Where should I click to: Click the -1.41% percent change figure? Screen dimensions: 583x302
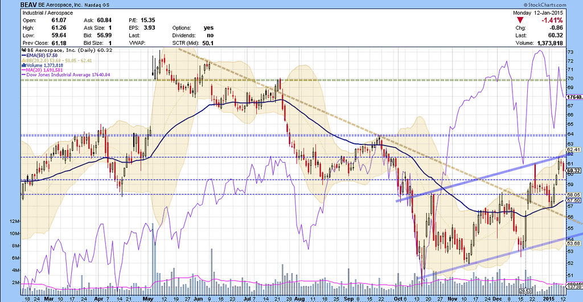point(552,20)
